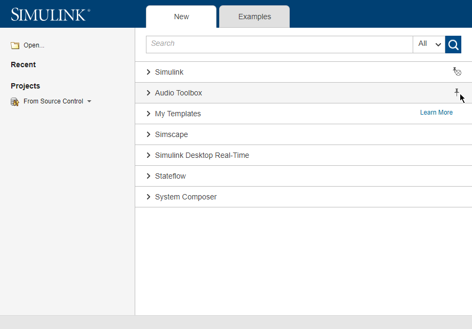Click the search magnifier button
472x329 pixels.
point(453,44)
